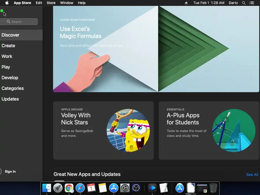The height and width of the screenshot is (195, 260).
Task: Open OBS Studio from the dock
Action: (x=136, y=188)
